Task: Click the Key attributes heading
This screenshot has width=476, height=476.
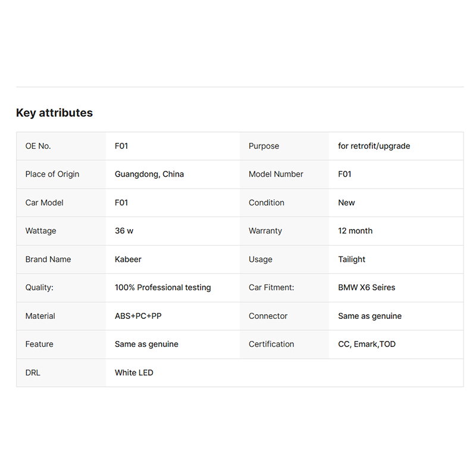Action: coord(54,112)
